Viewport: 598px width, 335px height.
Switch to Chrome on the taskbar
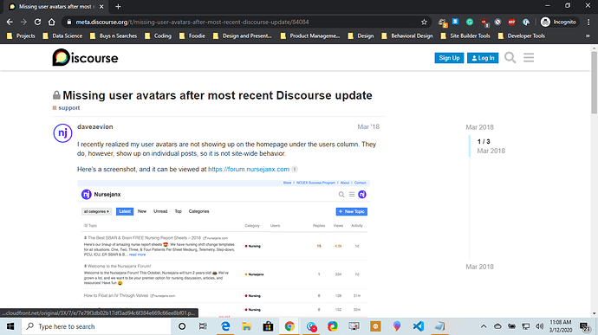click(x=289, y=326)
